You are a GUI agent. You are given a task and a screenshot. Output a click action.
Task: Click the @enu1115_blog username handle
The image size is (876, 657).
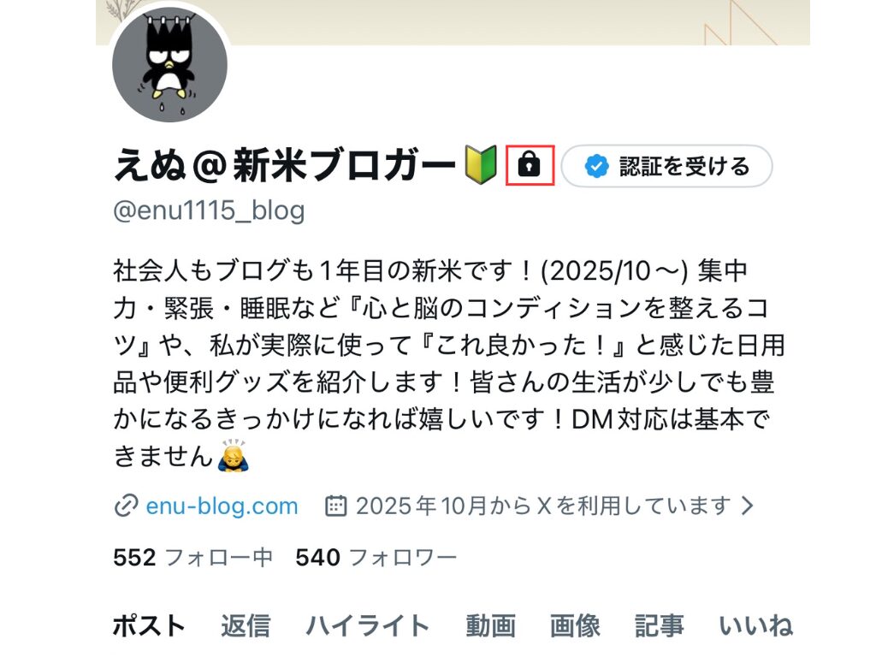[x=209, y=211]
